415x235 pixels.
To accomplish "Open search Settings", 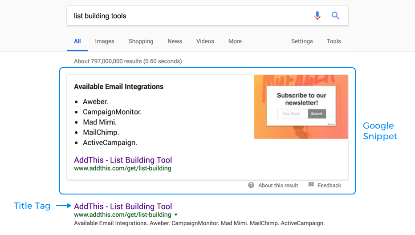I will click(x=302, y=41).
